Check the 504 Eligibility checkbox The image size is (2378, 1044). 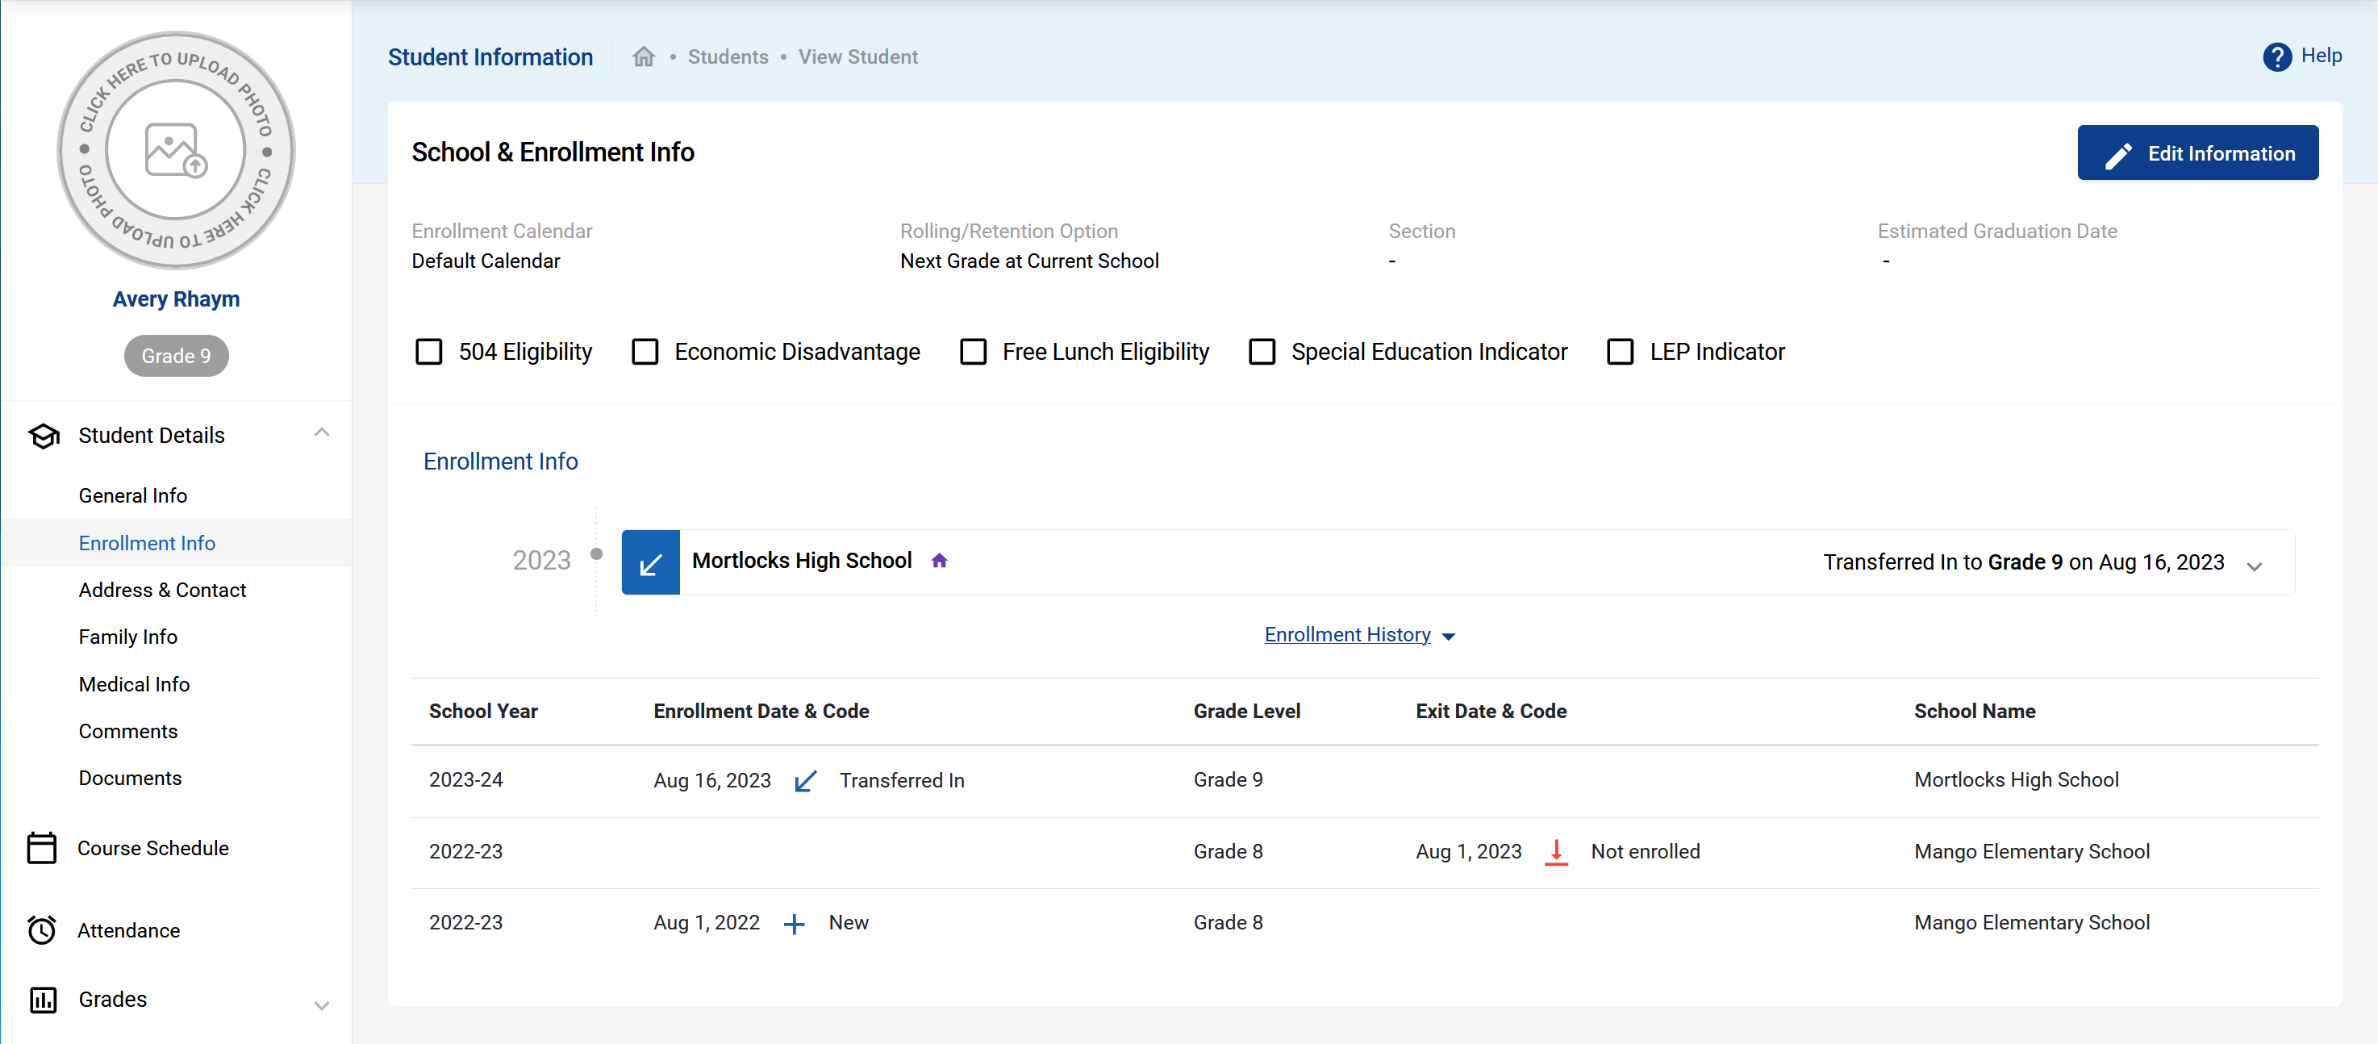tap(429, 352)
